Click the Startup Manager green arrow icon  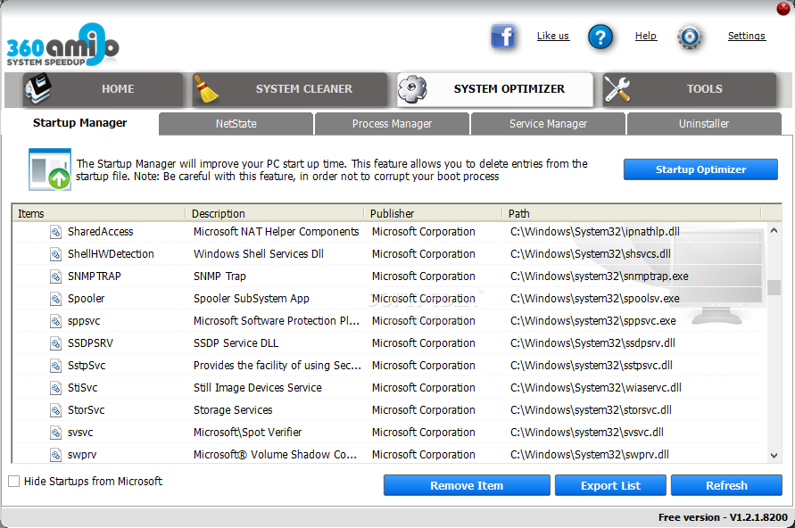click(x=50, y=169)
